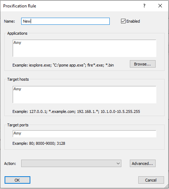Confirm the rule with OK
The width and height of the screenshot is (169, 189).
tap(17, 180)
